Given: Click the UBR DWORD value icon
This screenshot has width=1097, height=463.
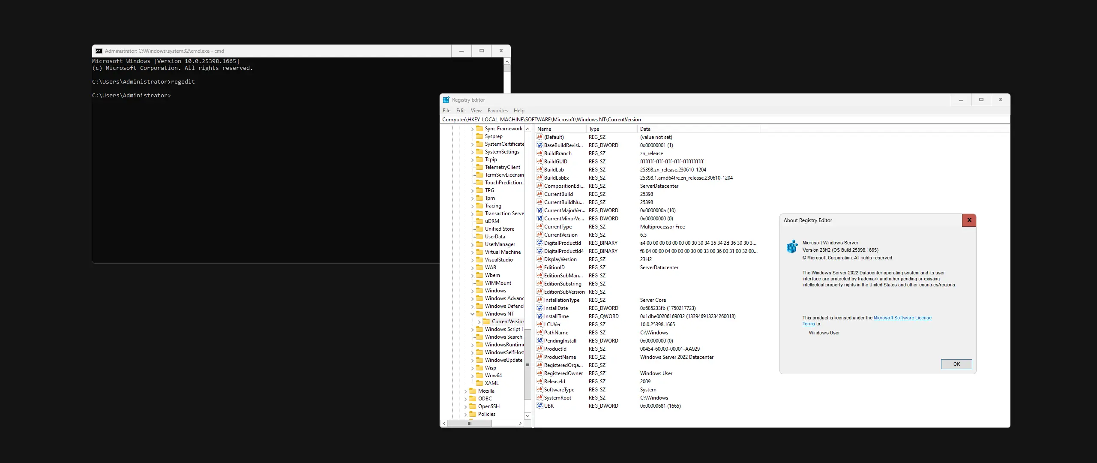Looking at the screenshot, I should [x=540, y=406].
